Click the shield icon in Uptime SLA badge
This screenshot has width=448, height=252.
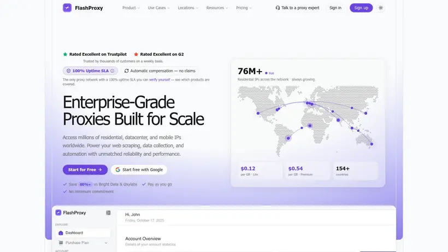(69, 71)
